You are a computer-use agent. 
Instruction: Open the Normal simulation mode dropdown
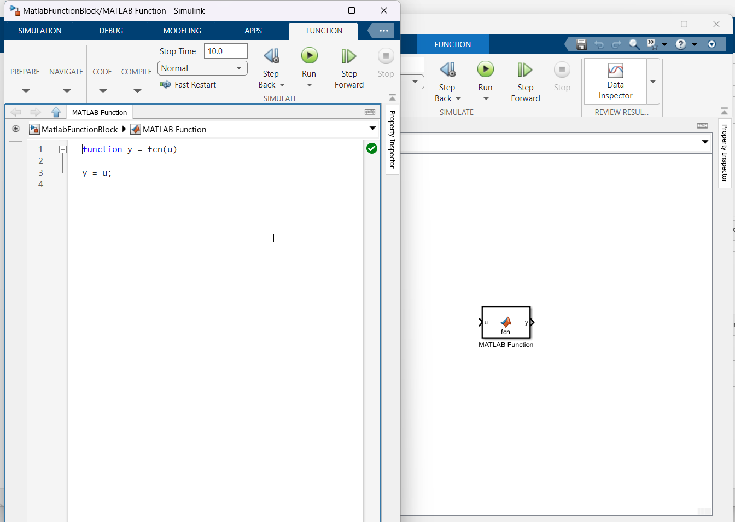[202, 68]
